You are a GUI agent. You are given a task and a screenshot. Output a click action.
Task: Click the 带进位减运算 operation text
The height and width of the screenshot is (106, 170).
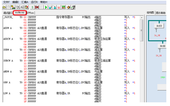tap(103, 61)
